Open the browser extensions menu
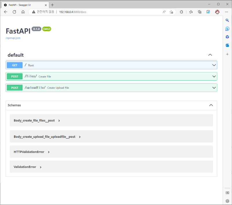Screen dimensions: 232x205 pos(182,12)
